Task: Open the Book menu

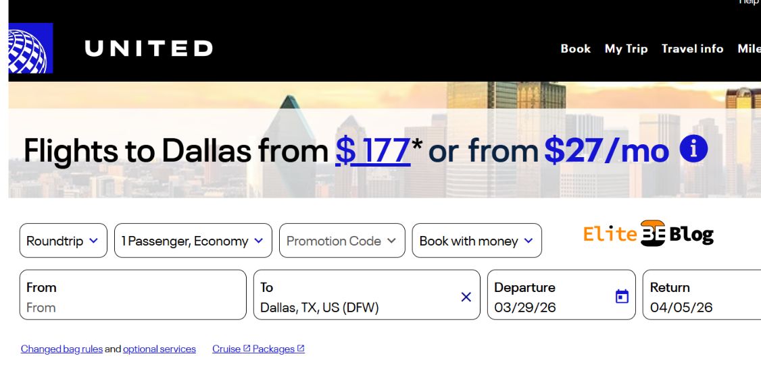Action: [x=575, y=49]
